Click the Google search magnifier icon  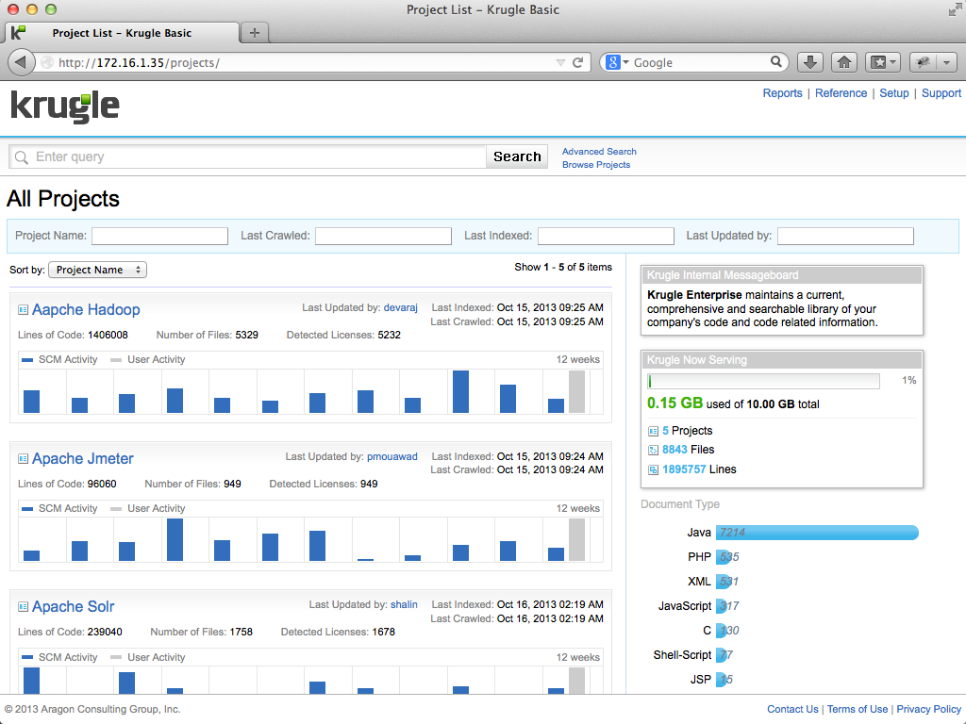click(x=776, y=61)
